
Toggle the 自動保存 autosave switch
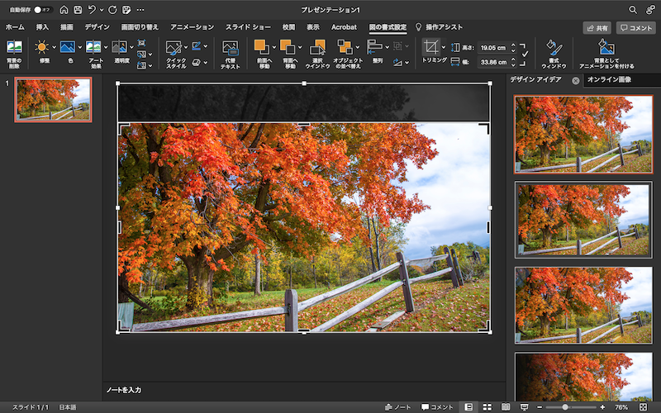click(42, 9)
